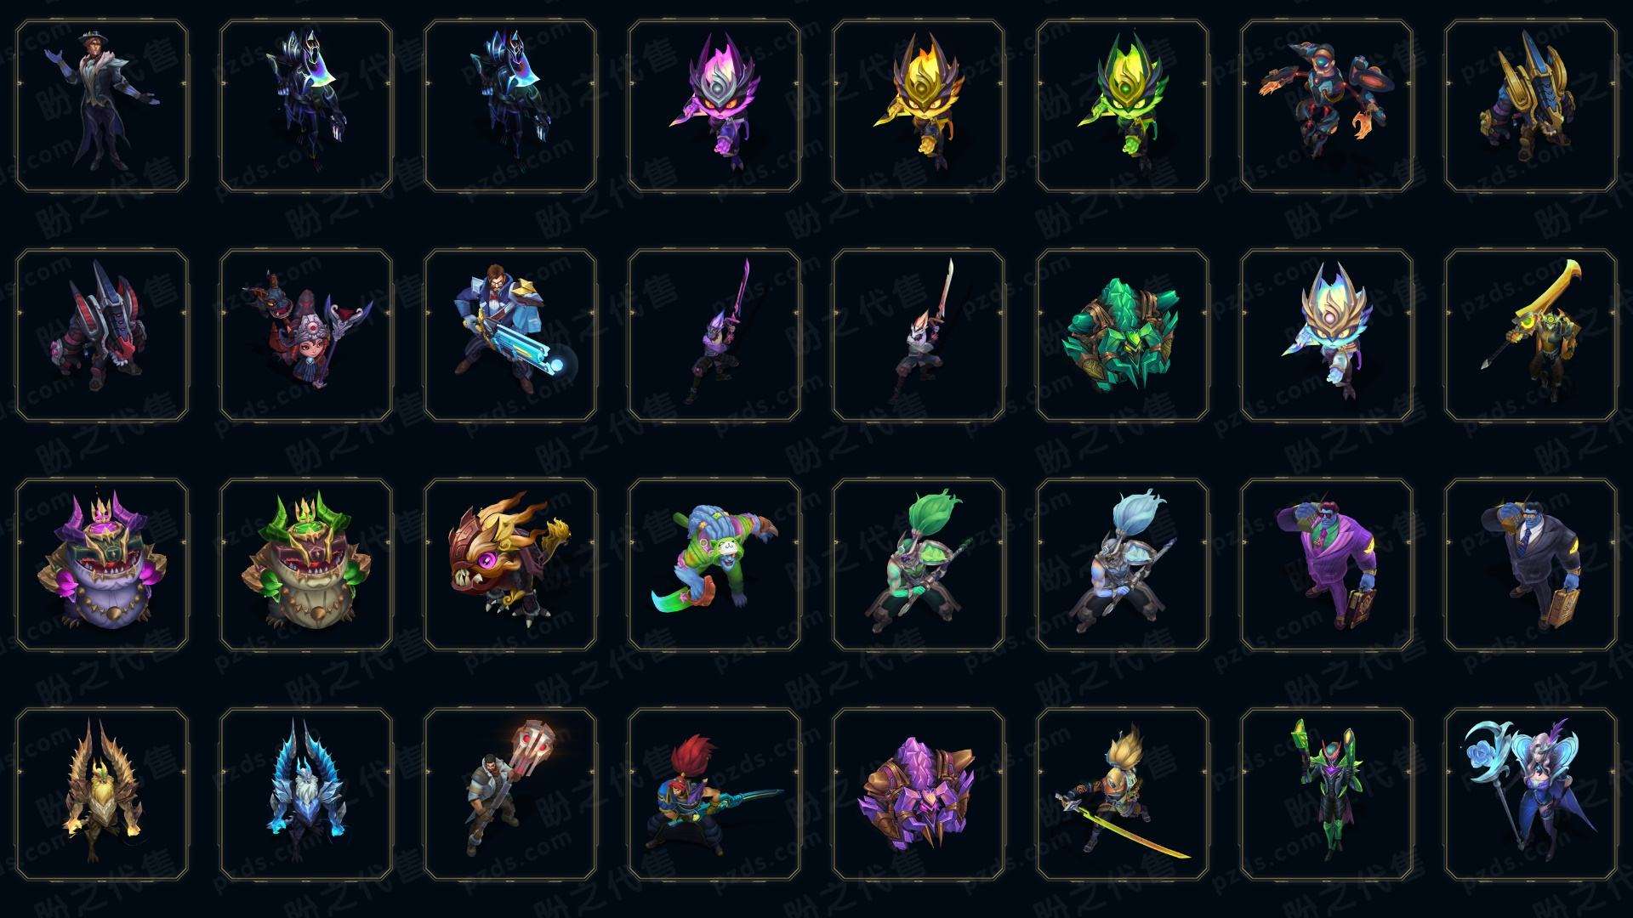Select the dark-suit briefcase brawler skin
The image size is (1633, 918).
click(1531, 564)
